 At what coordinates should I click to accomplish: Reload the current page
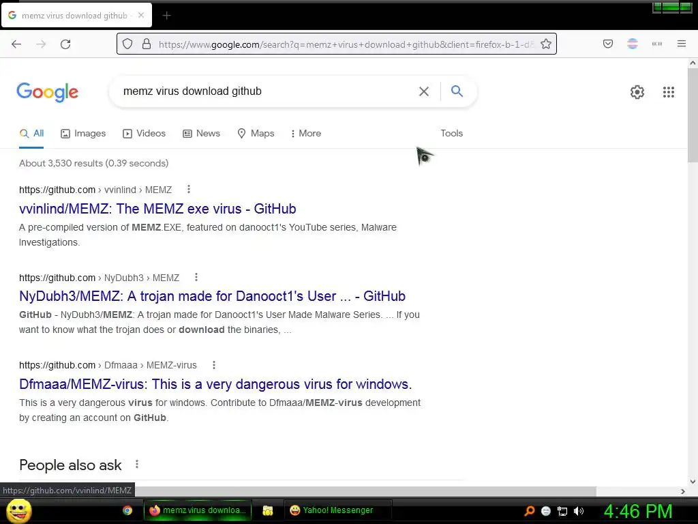tap(65, 44)
